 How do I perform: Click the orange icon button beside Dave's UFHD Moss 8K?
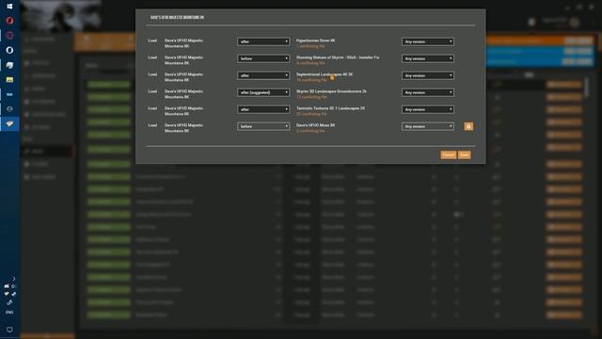point(468,126)
